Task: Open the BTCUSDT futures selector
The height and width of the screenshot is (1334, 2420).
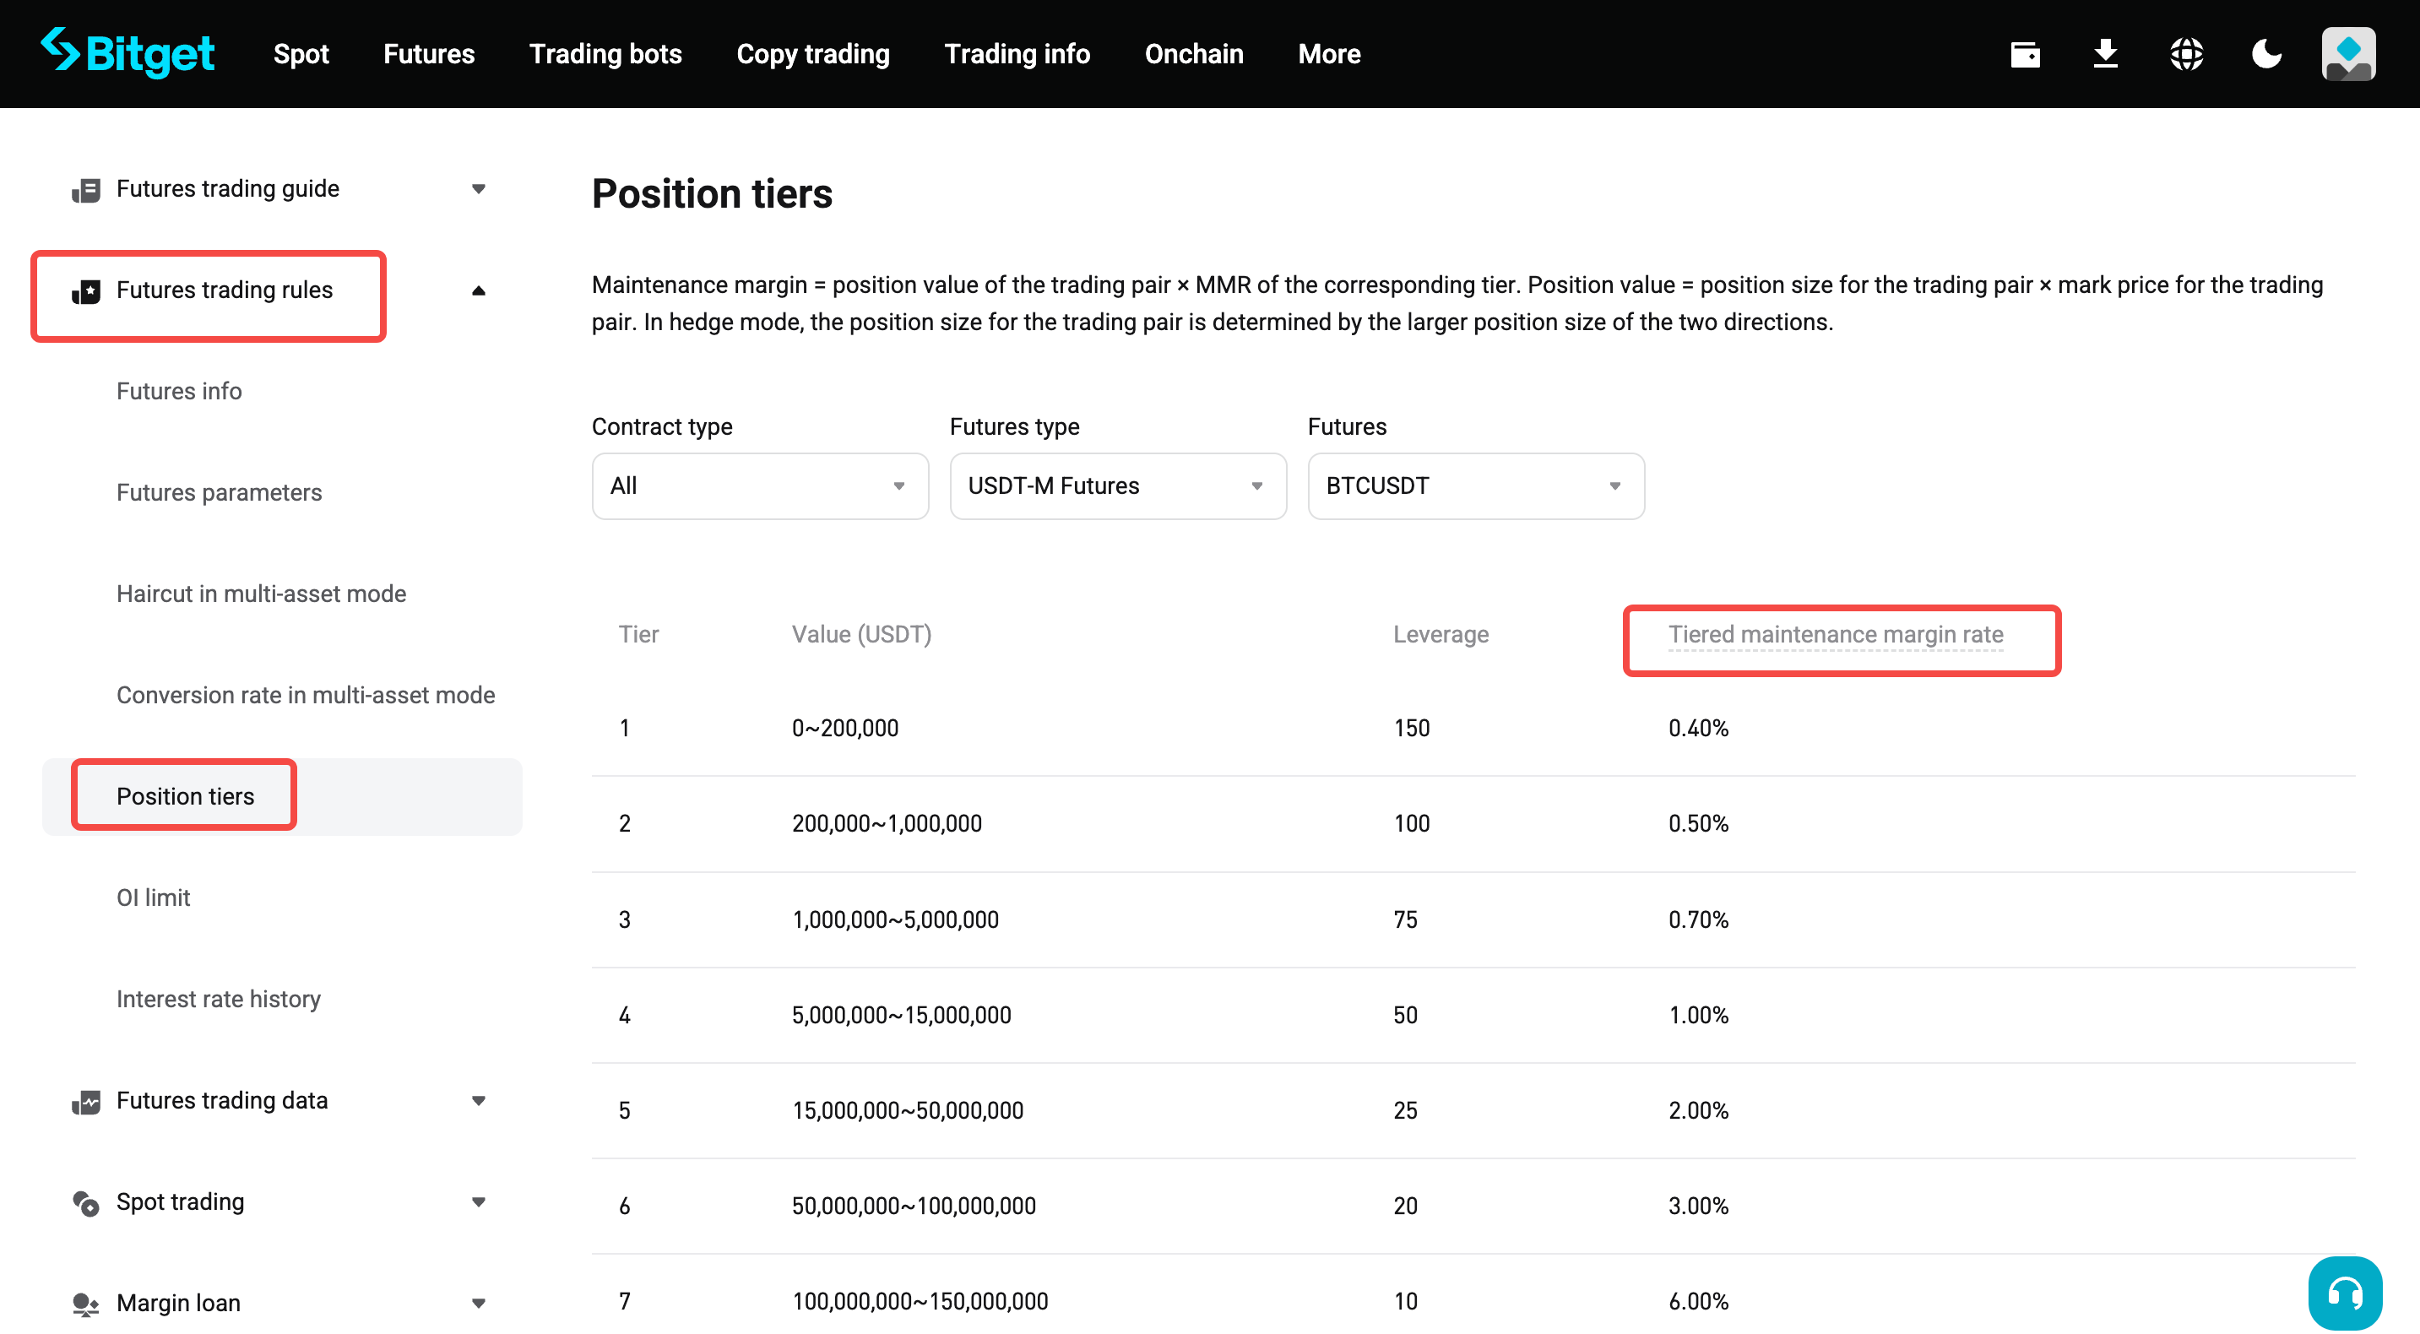Action: pyautogui.click(x=1475, y=485)
